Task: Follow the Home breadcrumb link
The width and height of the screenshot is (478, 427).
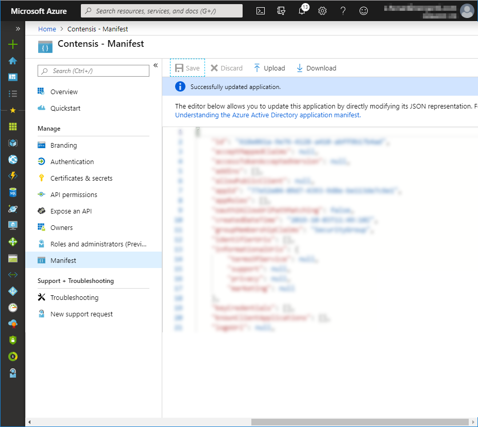Action: coord(47,29)
